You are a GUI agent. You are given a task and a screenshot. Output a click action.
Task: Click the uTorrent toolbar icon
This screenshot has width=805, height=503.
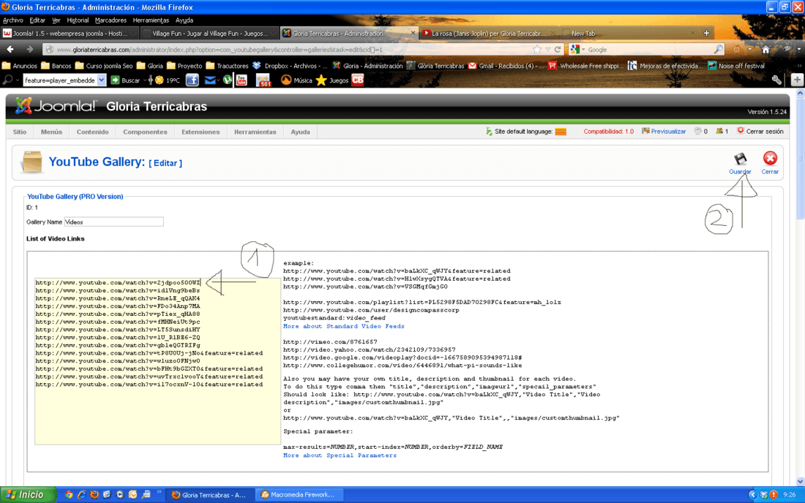227,80
